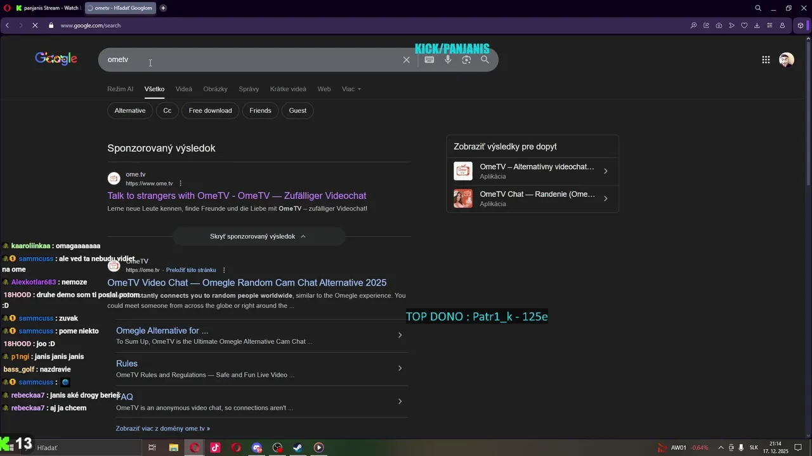Click the AW01 -0.64% stock widget
Viewport: 812px width, 456px height.
coord(683,448)
